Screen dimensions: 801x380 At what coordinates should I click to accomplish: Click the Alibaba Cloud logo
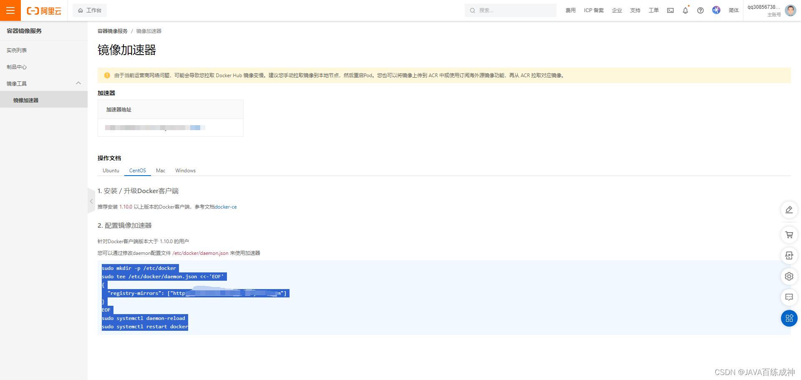[44, 11]
